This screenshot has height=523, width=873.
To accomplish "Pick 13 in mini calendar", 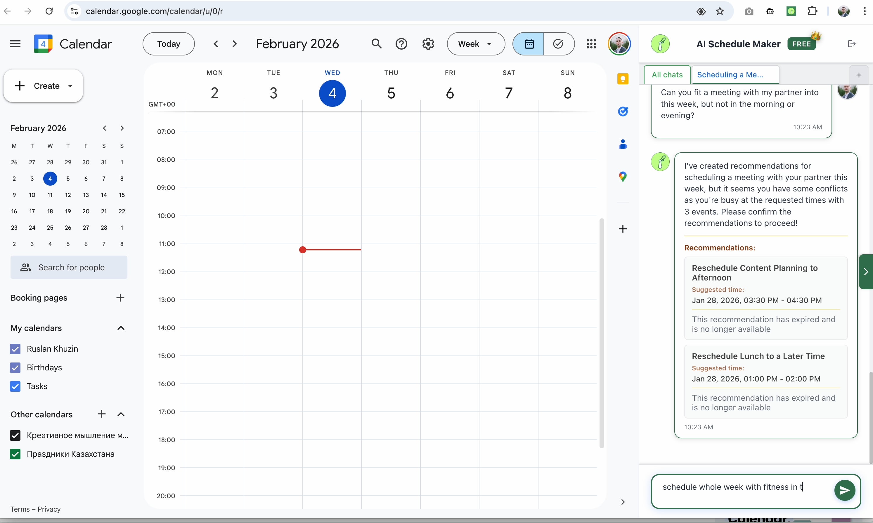I will pyautogui.click(x=86, y=195).
